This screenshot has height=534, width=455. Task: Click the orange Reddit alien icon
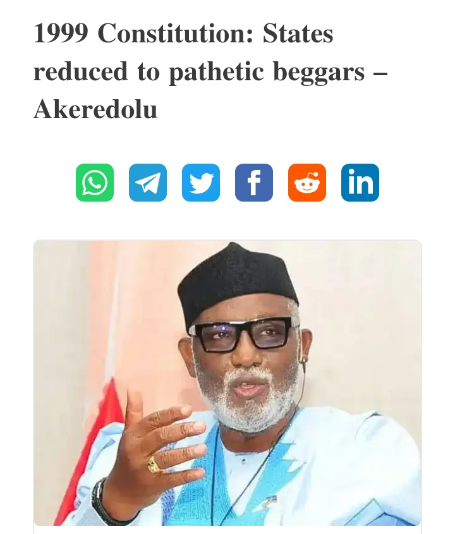(x=307, y=183)
